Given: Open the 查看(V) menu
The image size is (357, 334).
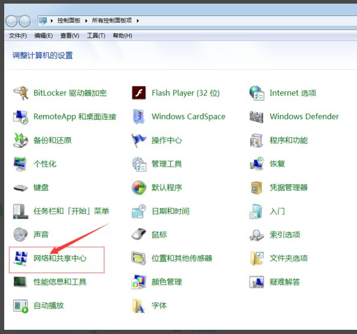Looking at the screenshot, I should point(70,36).
